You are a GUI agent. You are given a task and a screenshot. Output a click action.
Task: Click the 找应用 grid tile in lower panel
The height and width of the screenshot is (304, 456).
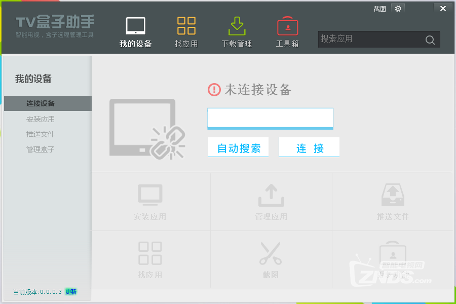[150, 253]
